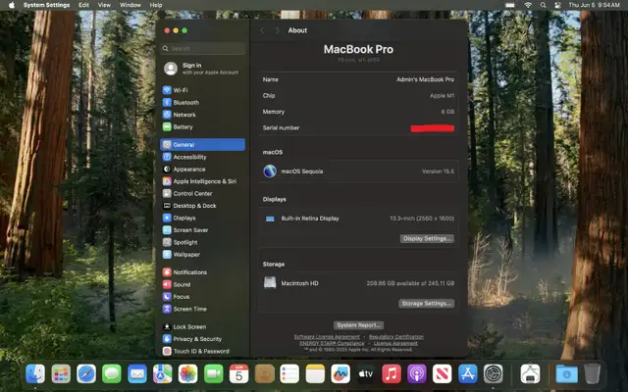Click the menu bar date and time
Screen dimensions: 628x392
[594, 5]
